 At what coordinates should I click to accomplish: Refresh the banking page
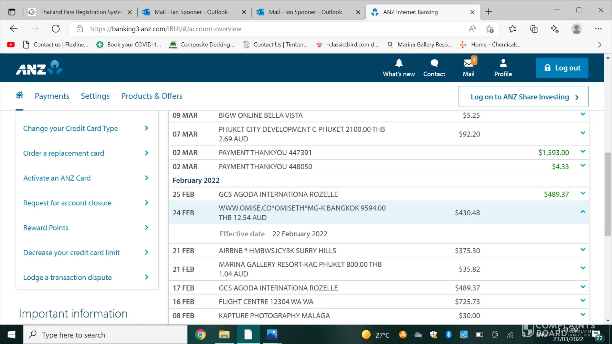[56, 29]
